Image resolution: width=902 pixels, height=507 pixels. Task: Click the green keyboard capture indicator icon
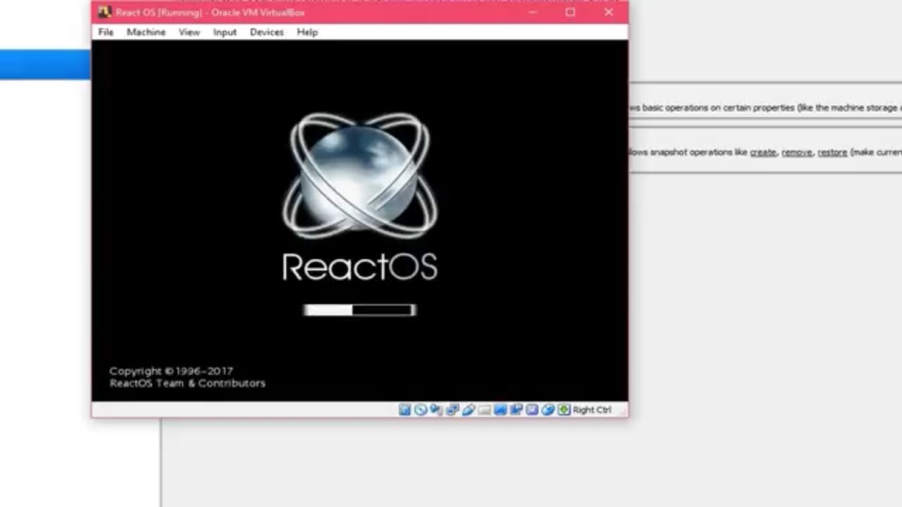pyautogui.click(x=564, y=410)
